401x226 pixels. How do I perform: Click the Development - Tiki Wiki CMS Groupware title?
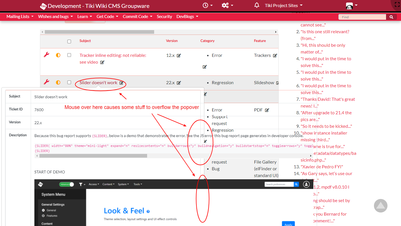click(x=99, y=6)
